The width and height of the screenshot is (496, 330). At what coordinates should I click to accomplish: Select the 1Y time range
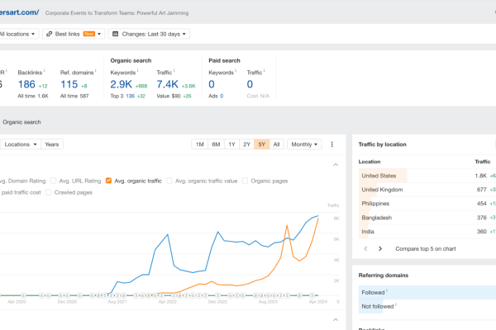click(231, 144)
